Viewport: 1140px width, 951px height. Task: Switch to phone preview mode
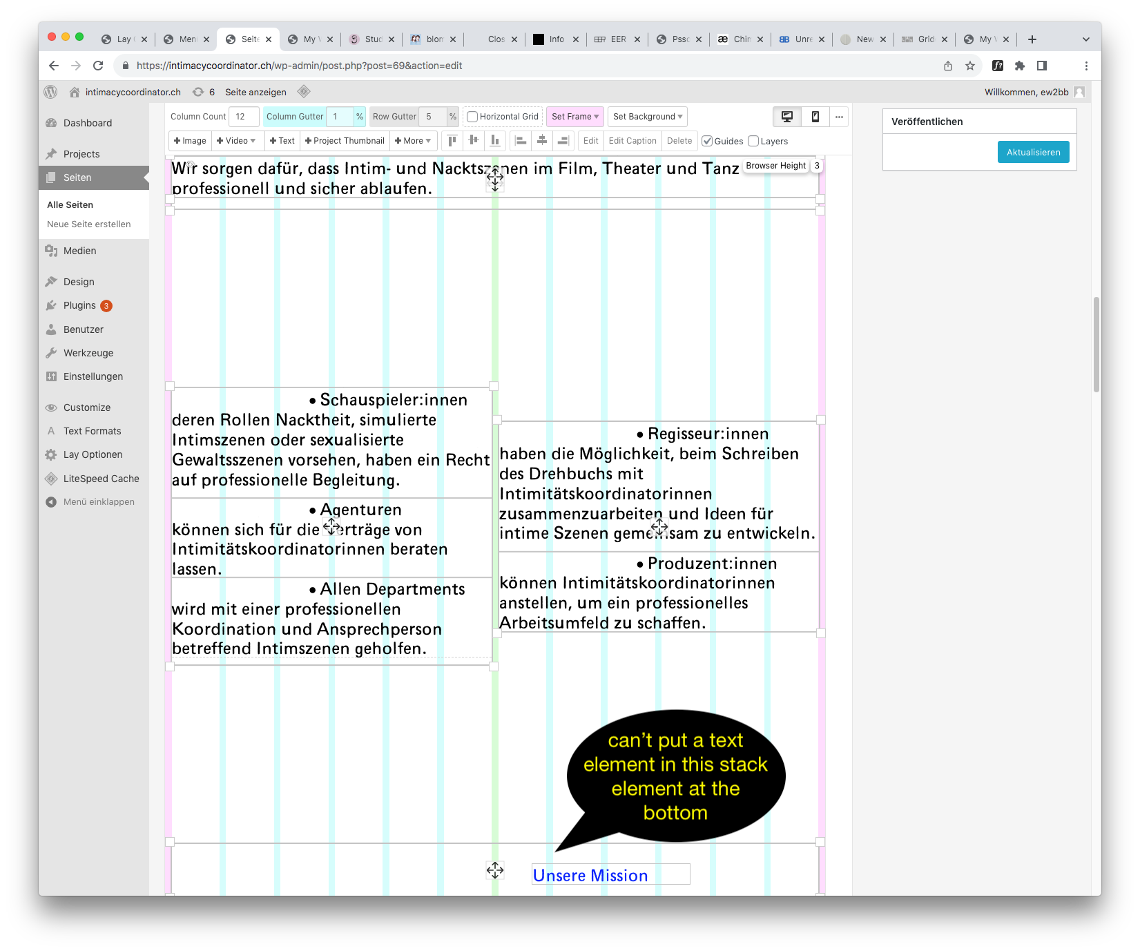[815, 117]
